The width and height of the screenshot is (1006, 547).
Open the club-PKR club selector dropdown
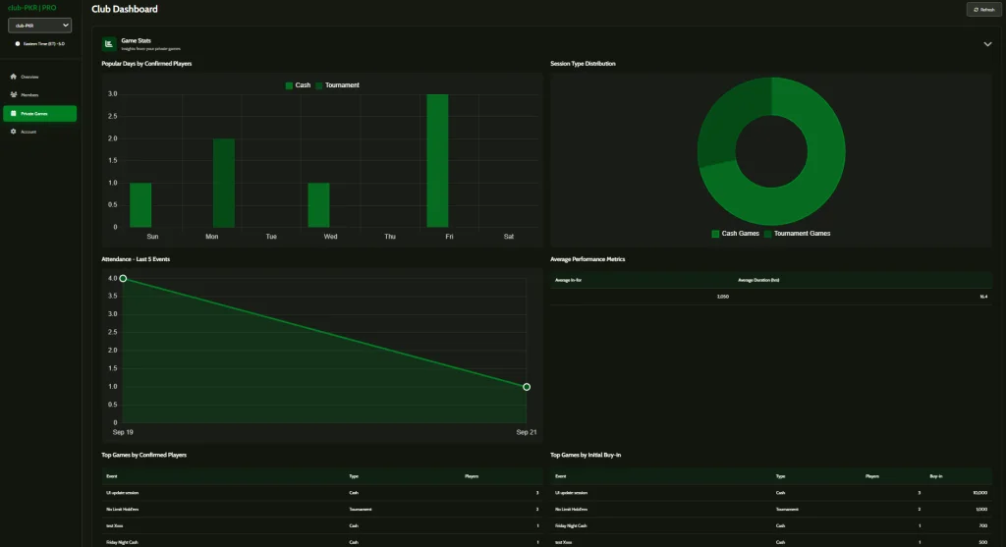(x=39, y=25)
